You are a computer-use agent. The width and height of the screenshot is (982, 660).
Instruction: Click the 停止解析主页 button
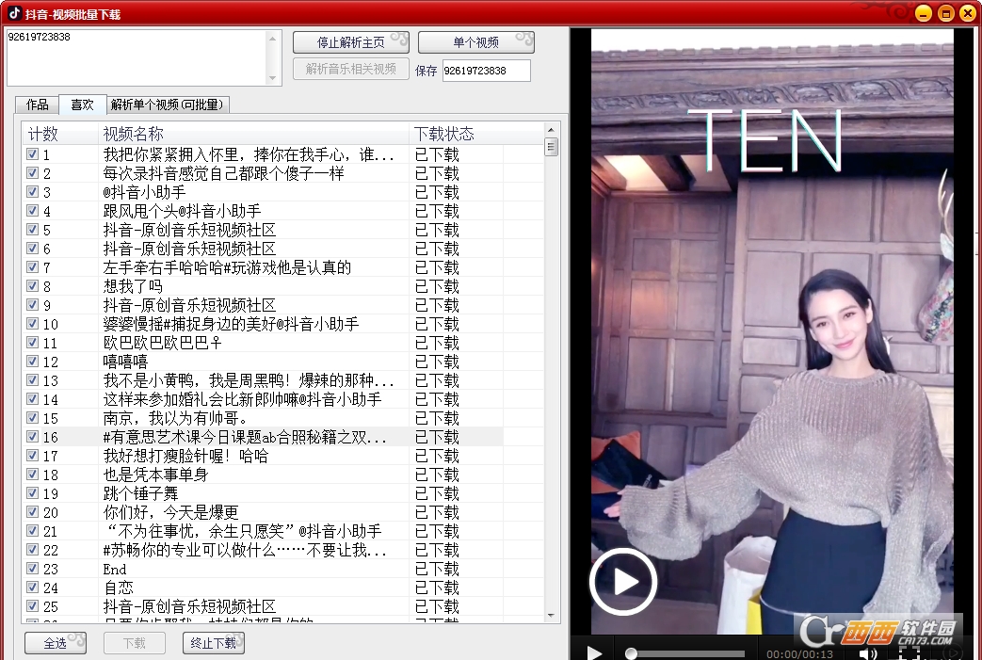(350, 42)
